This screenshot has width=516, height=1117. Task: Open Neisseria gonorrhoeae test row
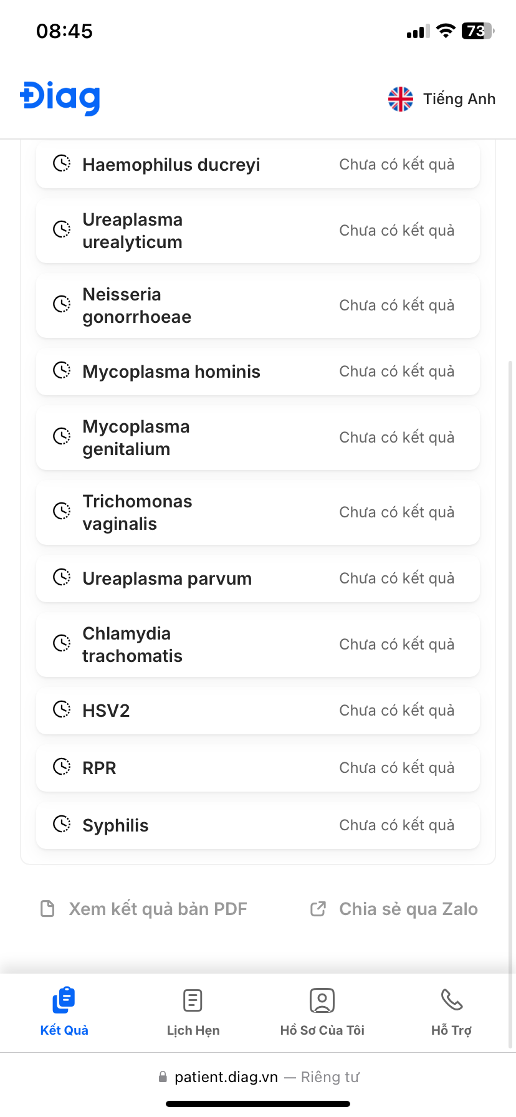[x=258, y=305]
